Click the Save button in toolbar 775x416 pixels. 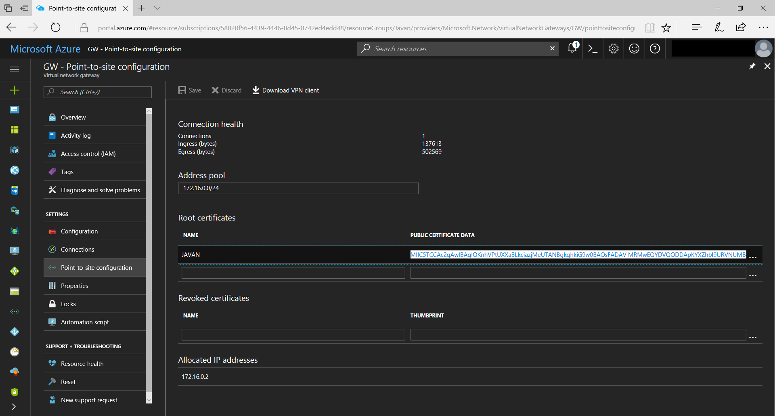[190, 90]
